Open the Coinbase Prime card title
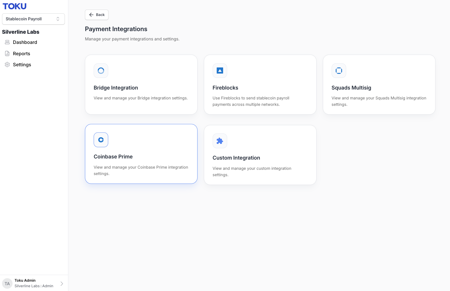This screenshot has width=450, height=291. (x=113, y=157)
